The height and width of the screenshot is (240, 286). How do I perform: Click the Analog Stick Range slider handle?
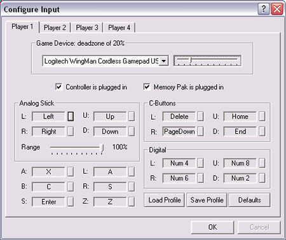pyautogui.click(x=102, y=148)
